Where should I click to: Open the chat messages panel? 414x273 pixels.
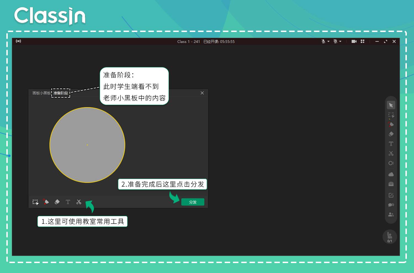click(391, 205)
